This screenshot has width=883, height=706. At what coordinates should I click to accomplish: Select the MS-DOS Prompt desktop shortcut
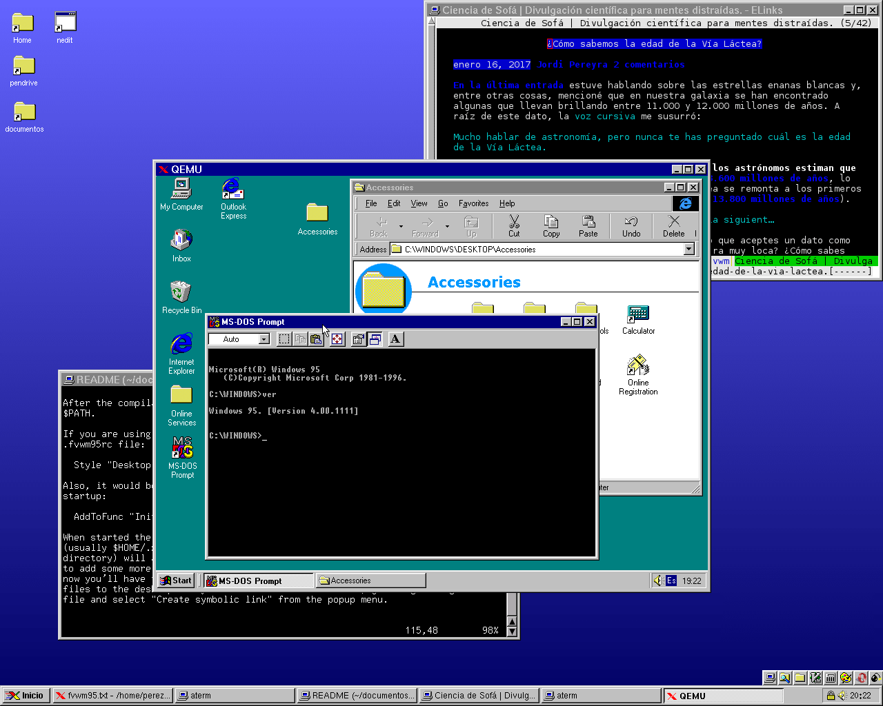click(x=182, y=458)
